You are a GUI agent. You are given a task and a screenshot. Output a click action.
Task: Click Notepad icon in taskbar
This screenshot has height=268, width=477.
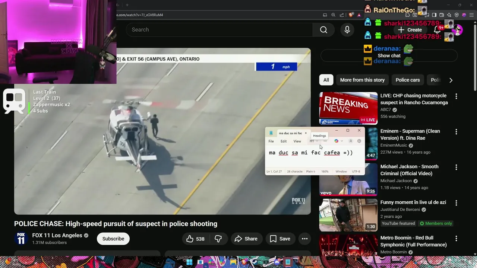[x=288, y=262]
